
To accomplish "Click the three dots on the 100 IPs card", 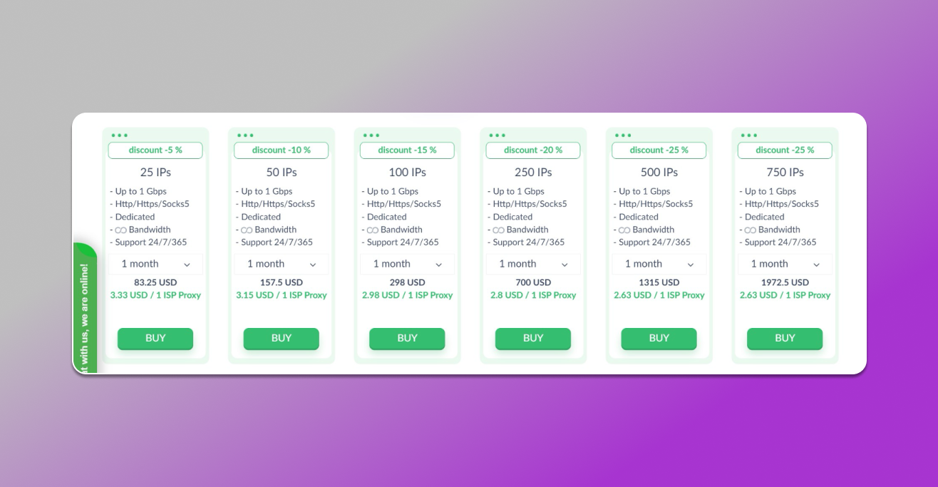I will pyautogui.click(x=371, y=135).
